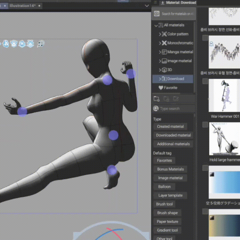Click the blue handle on the right shoulder

[107, 80]
